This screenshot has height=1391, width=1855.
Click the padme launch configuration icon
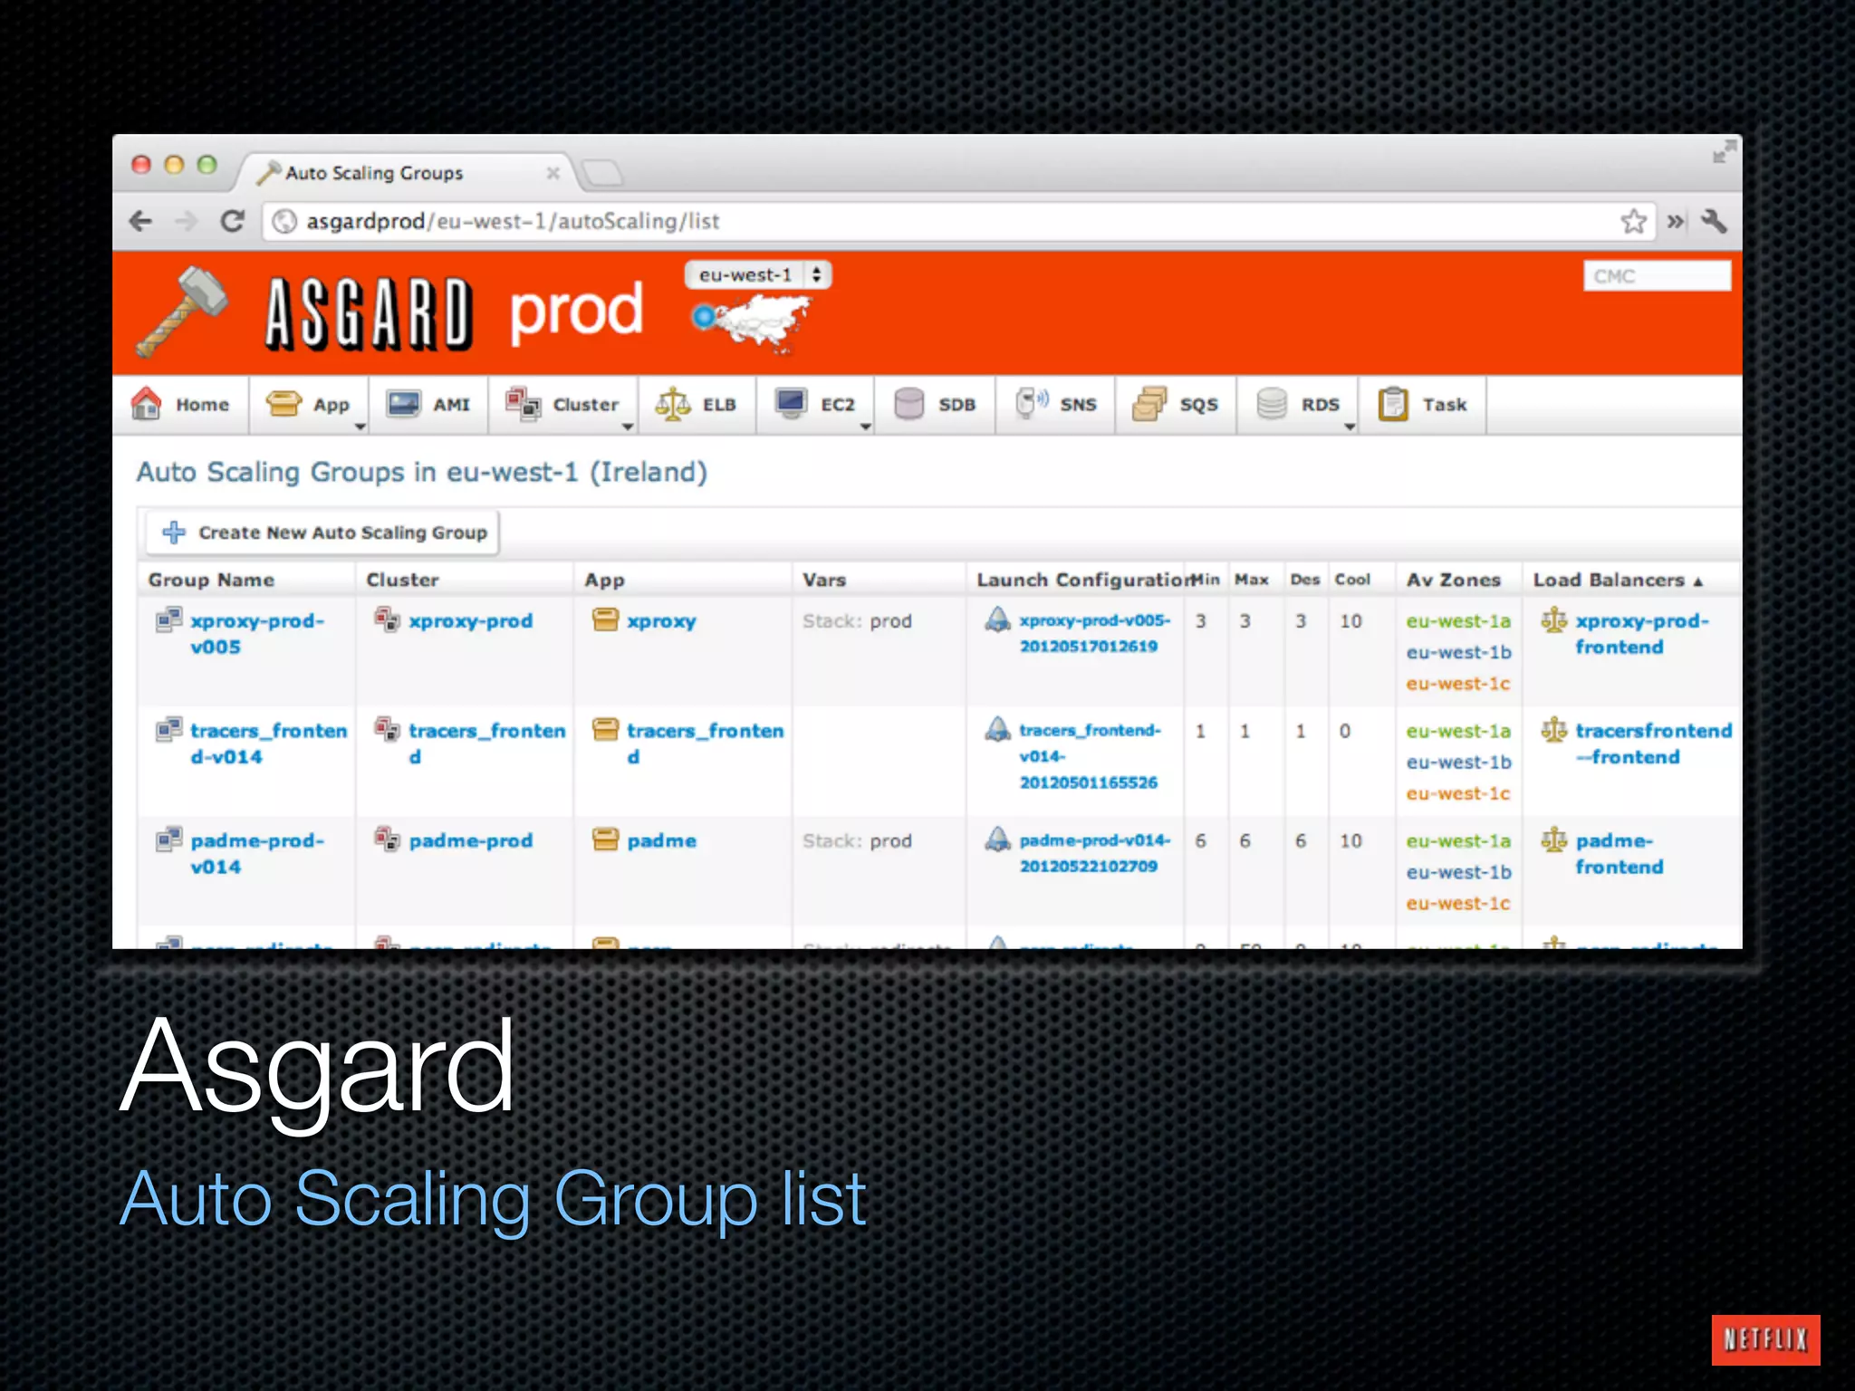pyautogui.click(x=997, y=839)
